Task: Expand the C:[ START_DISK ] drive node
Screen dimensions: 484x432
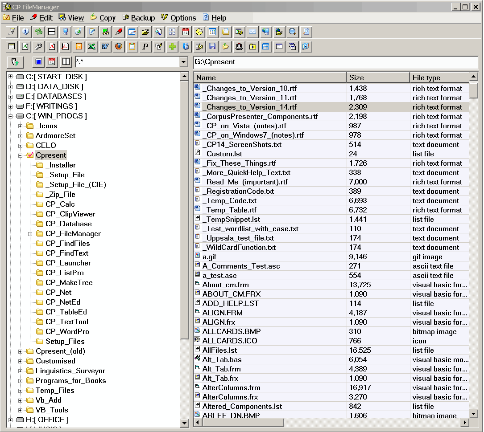Action: pos(10,77)
